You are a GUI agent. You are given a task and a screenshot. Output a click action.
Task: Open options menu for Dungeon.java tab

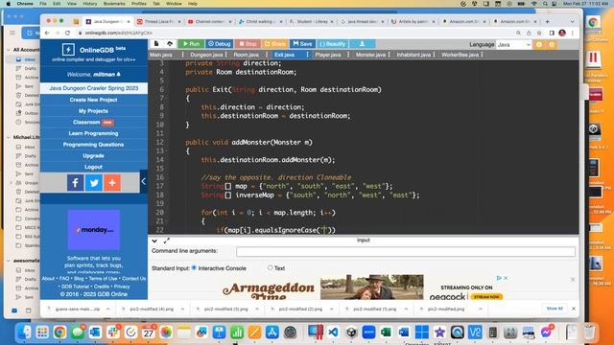point(226,55)
